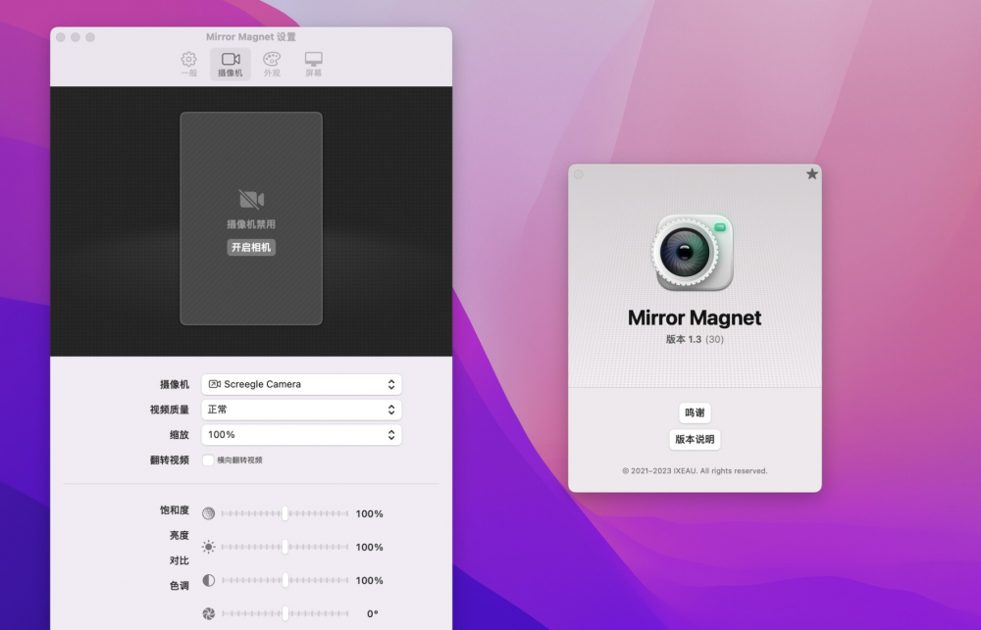Click the saturation slider thumb

pyautogui.click(x=284, y=513)
